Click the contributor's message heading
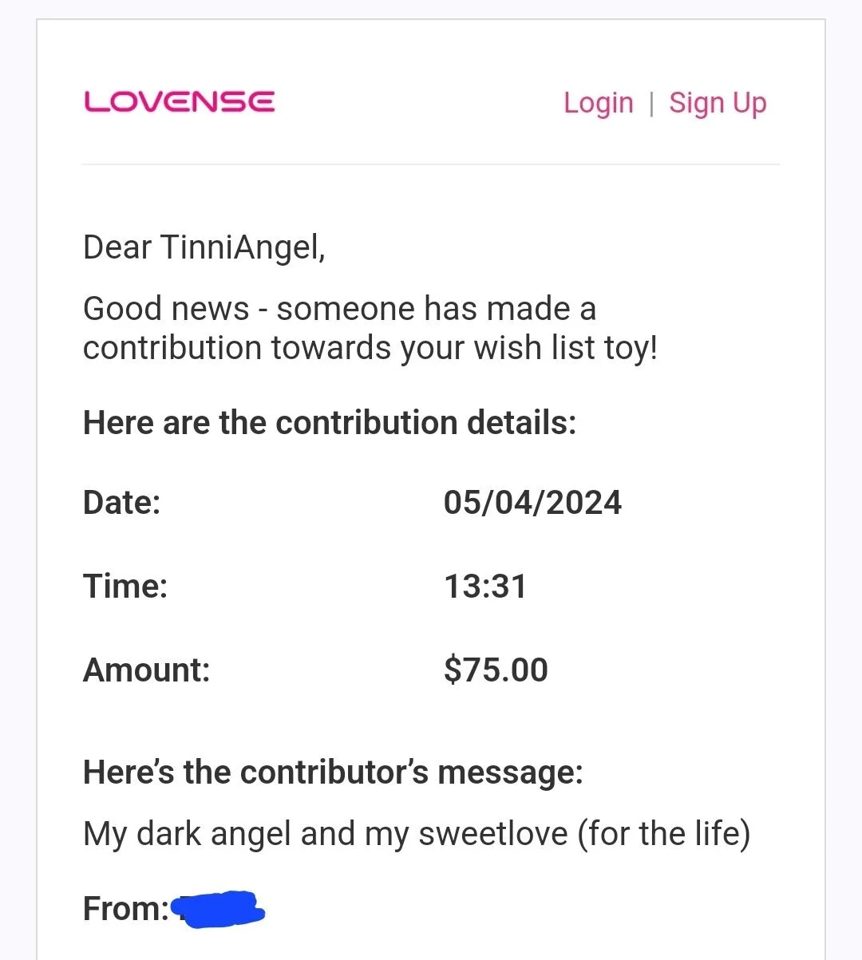This screenshot has height=960, width=862. (333, 772)
